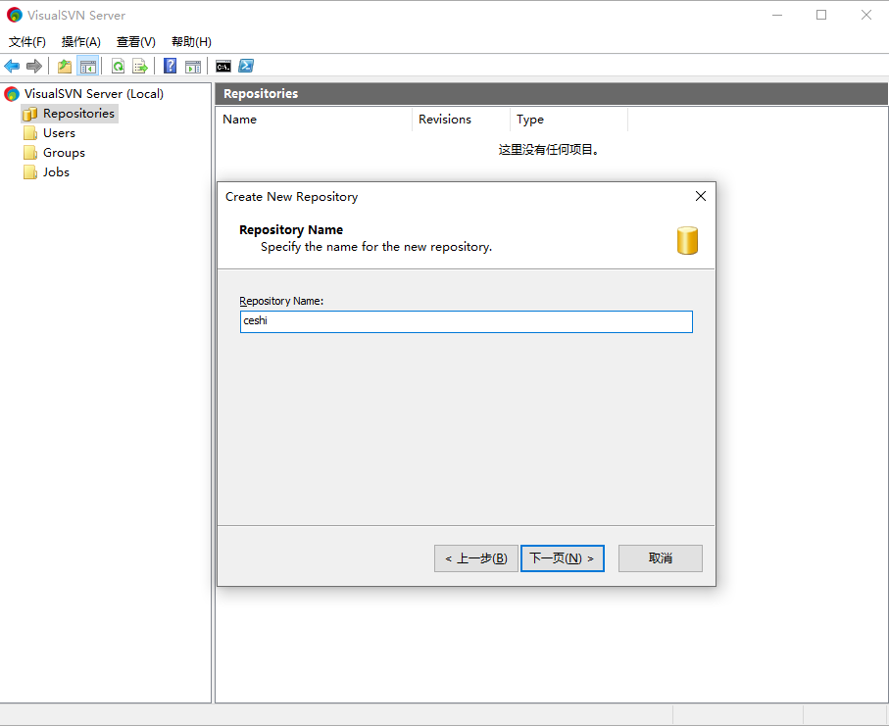Image resolution: width=889 pixels, height=726 pixels.
Task: Toggle the show/hide console tree icon
Action: [x=88, y=67]
